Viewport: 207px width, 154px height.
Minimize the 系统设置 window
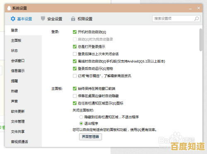(190, 8)
